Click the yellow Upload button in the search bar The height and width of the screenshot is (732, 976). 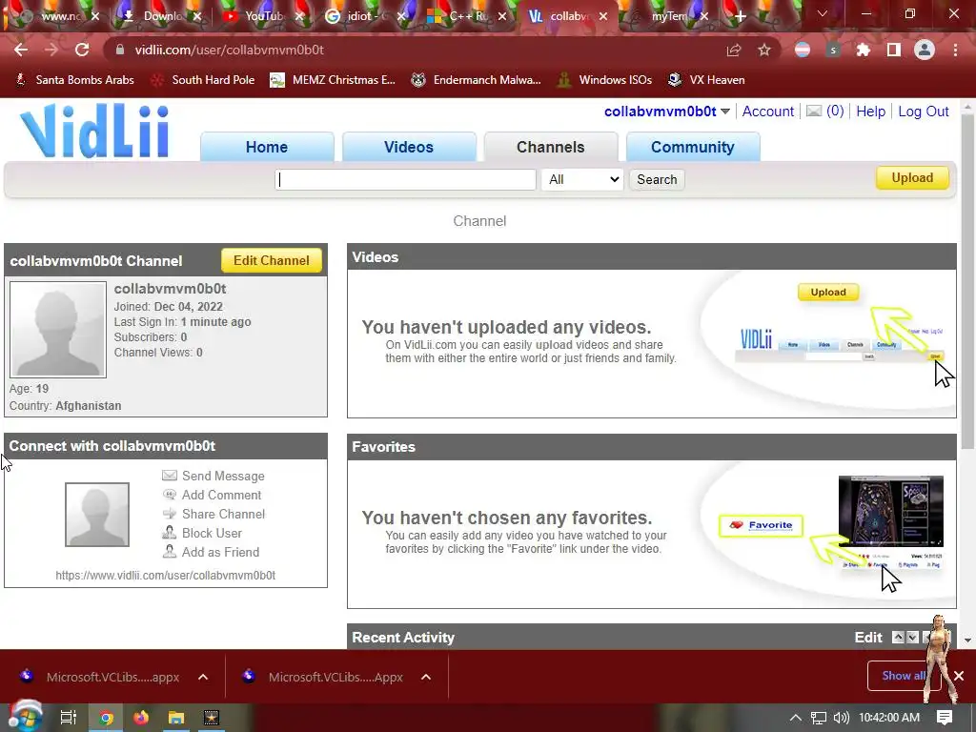coord(912,177)
